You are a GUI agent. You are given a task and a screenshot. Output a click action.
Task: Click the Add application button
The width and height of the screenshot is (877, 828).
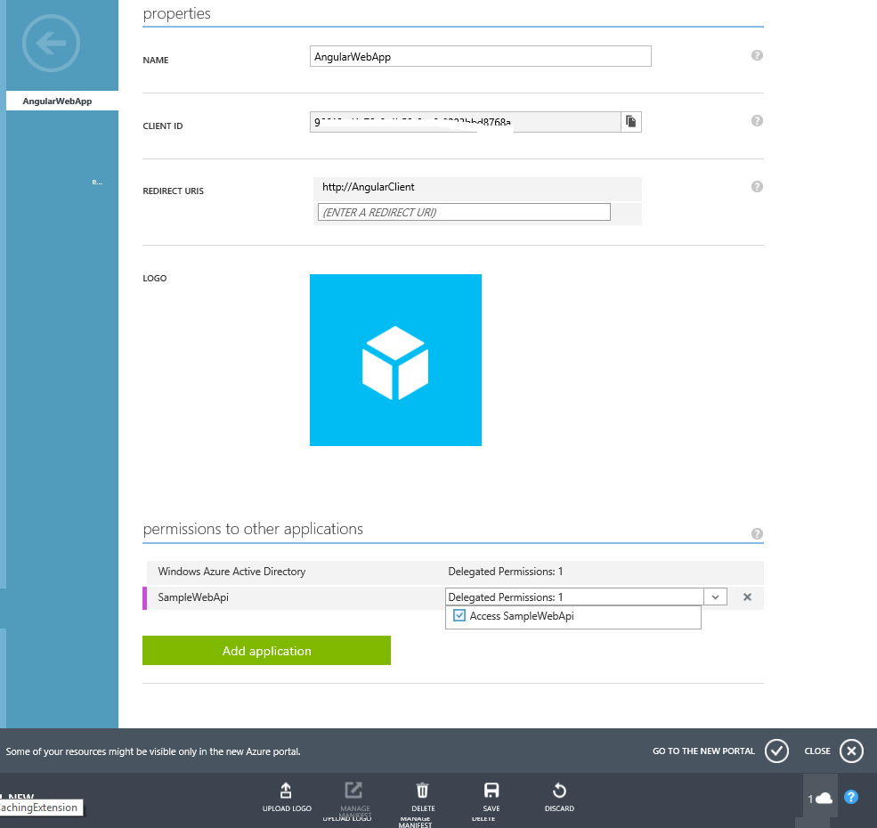point(266,651)
